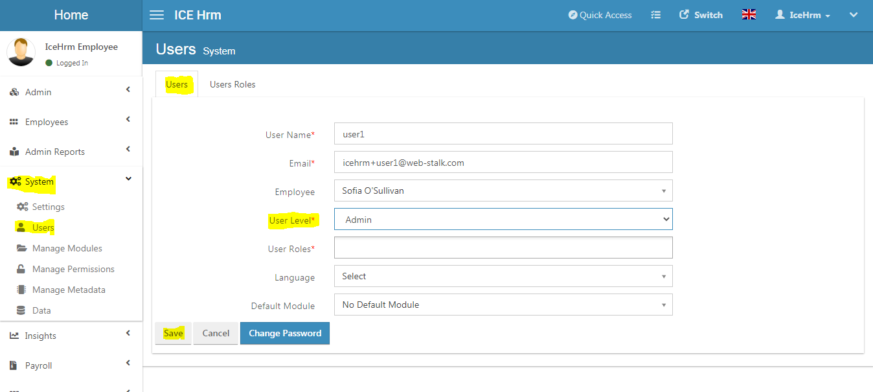Click the Switch share-arrow icon
This screenshot has width=873, height=392.
684,14
